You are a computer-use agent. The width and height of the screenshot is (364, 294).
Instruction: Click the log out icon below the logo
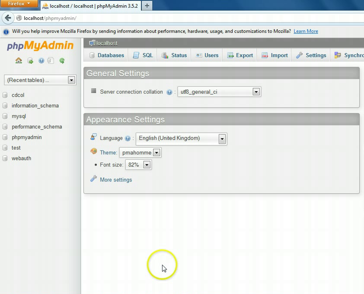pos(30,61)
